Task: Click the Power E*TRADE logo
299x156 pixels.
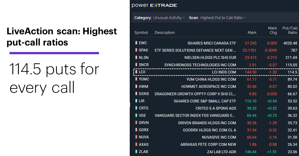Action: coord(154,5)
